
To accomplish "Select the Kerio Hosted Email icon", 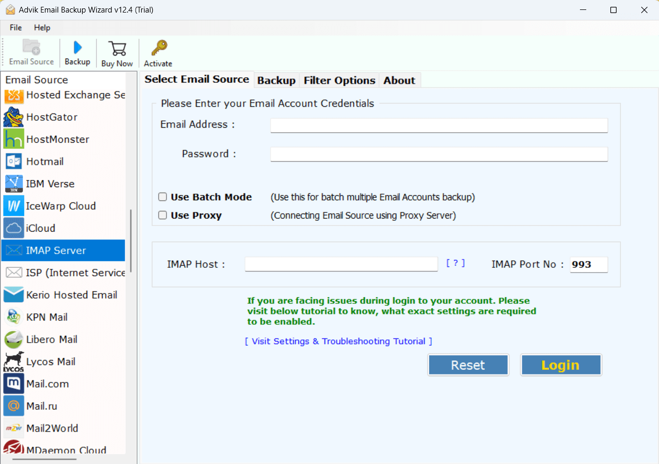I will (x=14, y=295).
